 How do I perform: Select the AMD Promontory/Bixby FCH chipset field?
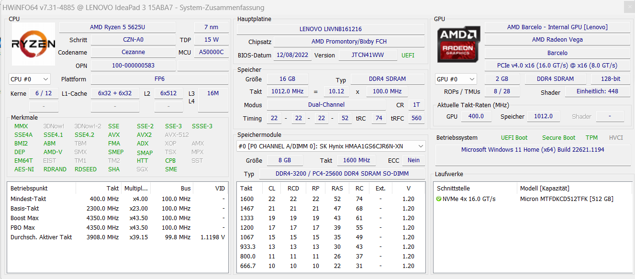coord(349,42)
